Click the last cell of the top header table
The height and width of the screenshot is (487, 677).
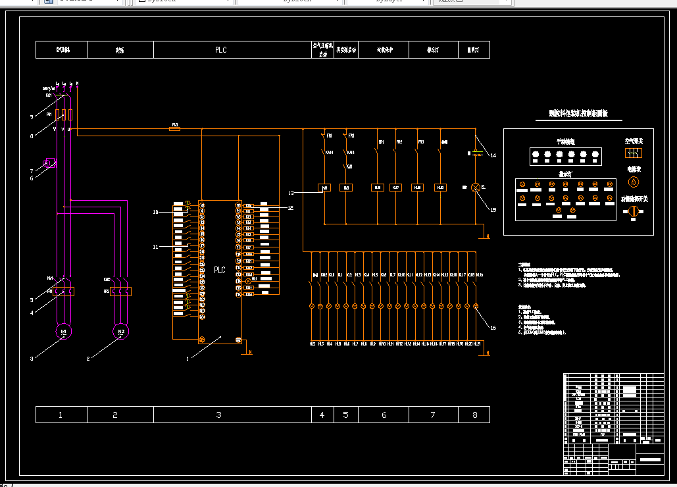[474, 49]
